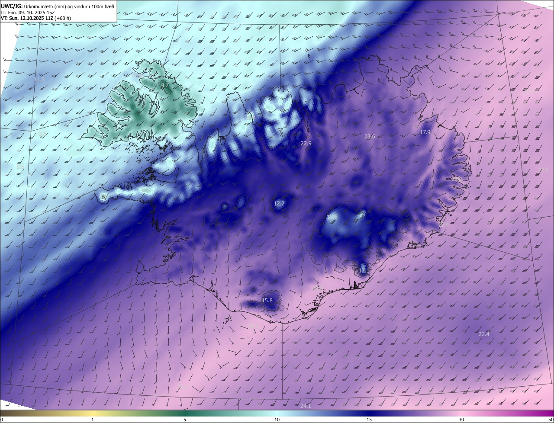This screenshot has height=423, width=554.
Task: Click the 4.7 value over the Westfjords
Action: tap(164, 85)
